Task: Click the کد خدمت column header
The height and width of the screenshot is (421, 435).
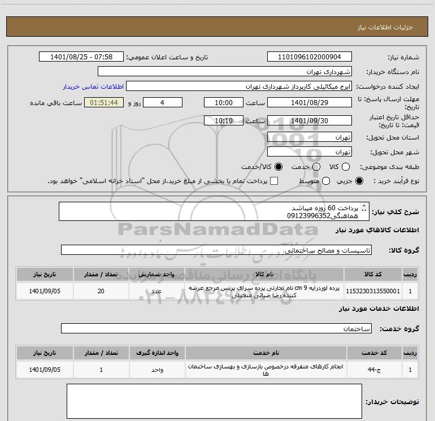Action: [374, 353]
